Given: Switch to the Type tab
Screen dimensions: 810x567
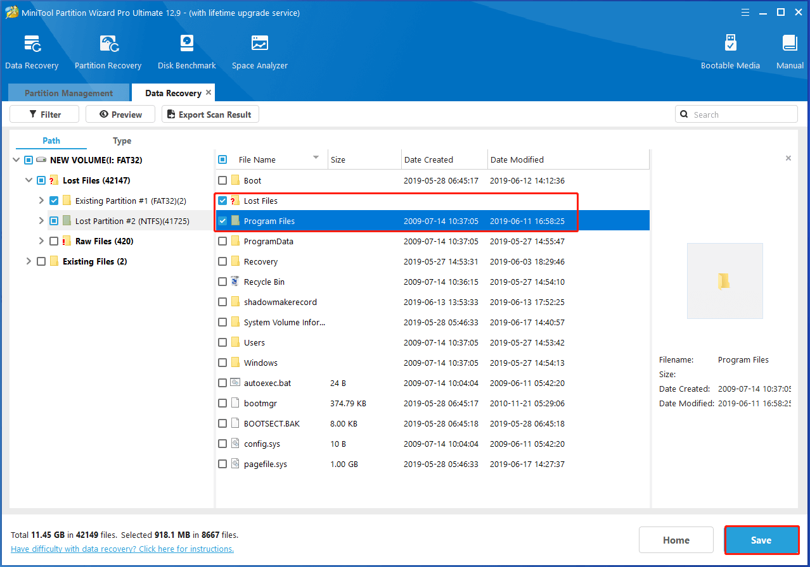Looking at the screenshot, I should (122, 140).
